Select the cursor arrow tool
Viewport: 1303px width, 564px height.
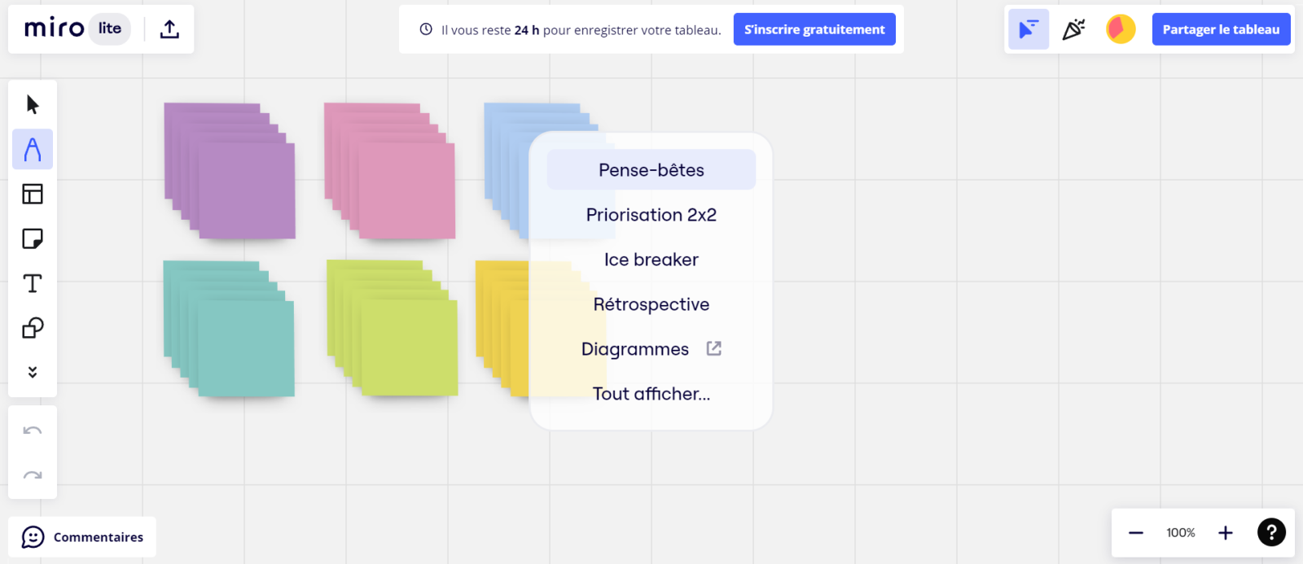click(x=33, y=104)
